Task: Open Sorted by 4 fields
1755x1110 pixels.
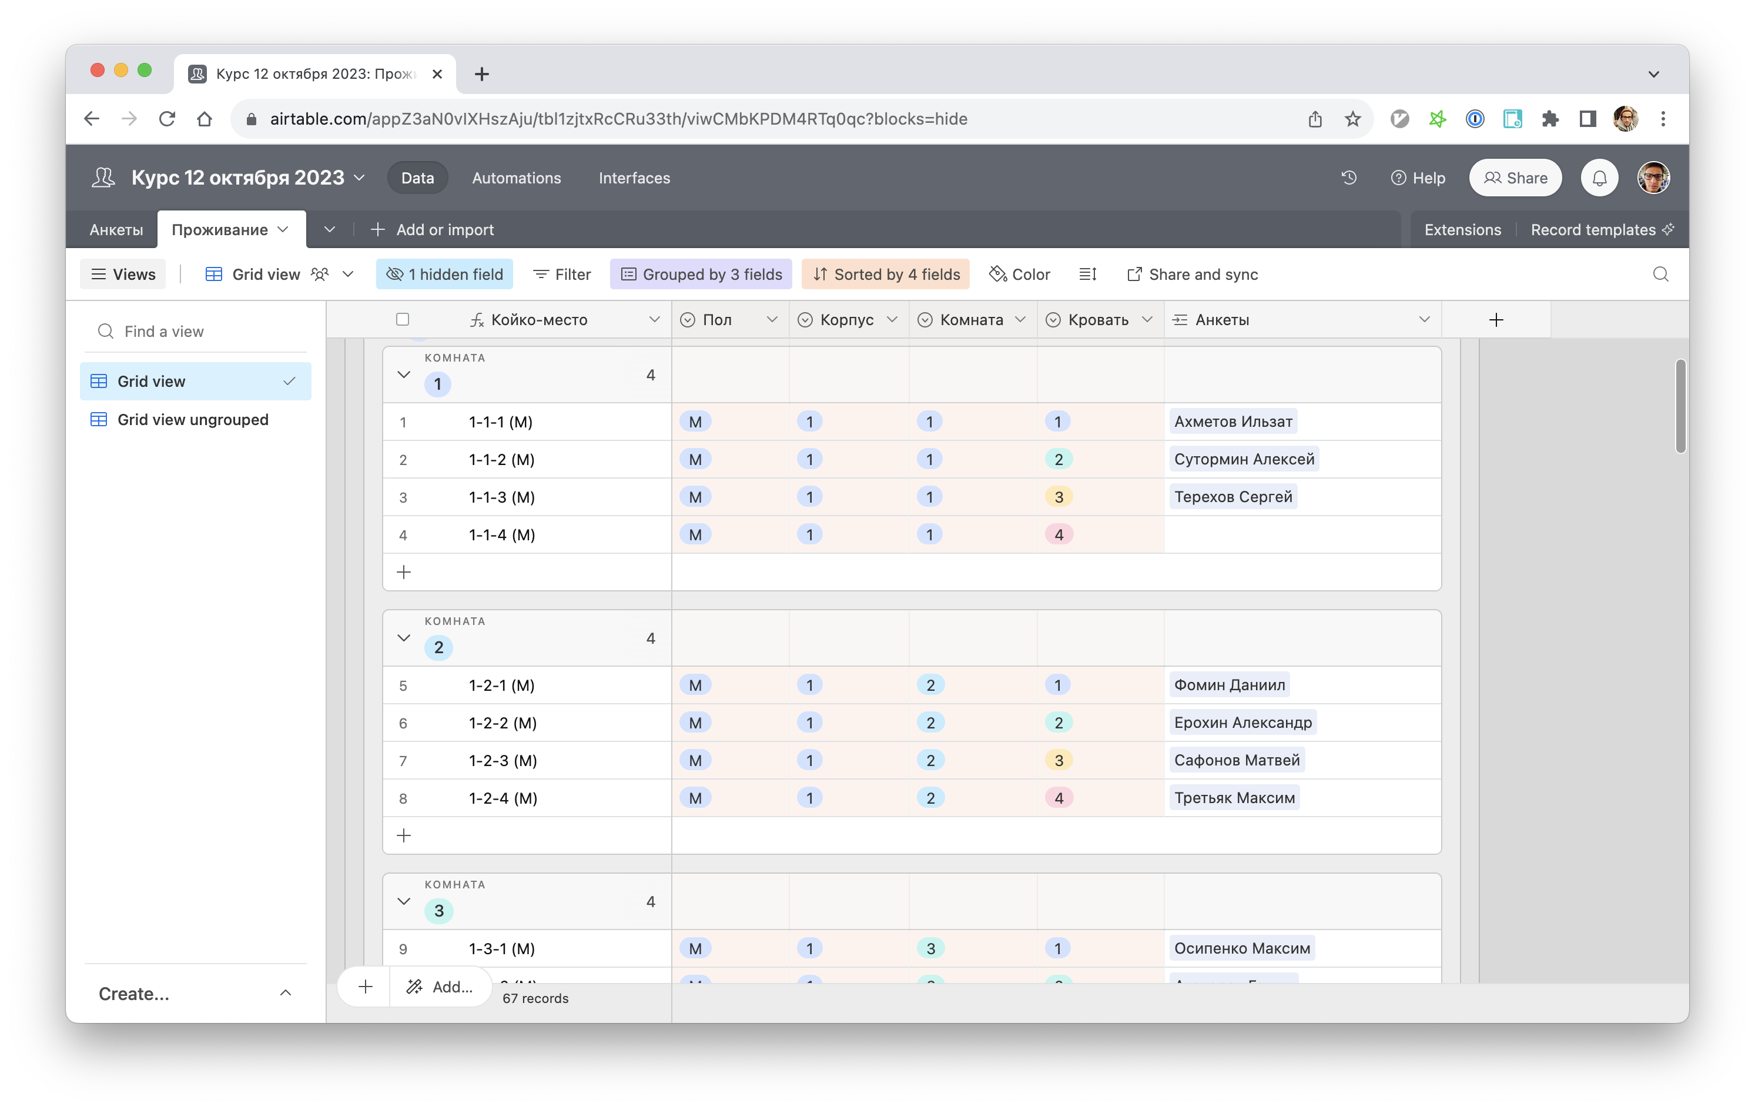Action: (x=886, y=274)
